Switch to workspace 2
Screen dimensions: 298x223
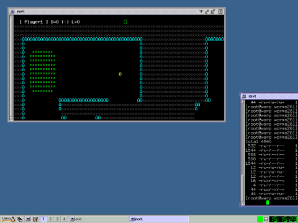pyautogui.click(x=50, y=219)
